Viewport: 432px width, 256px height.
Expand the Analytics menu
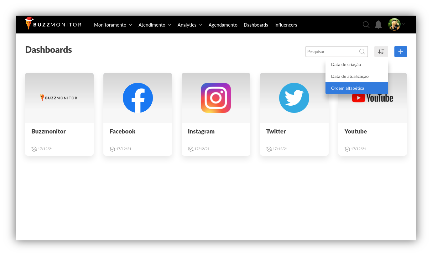(x=190, y=25)
